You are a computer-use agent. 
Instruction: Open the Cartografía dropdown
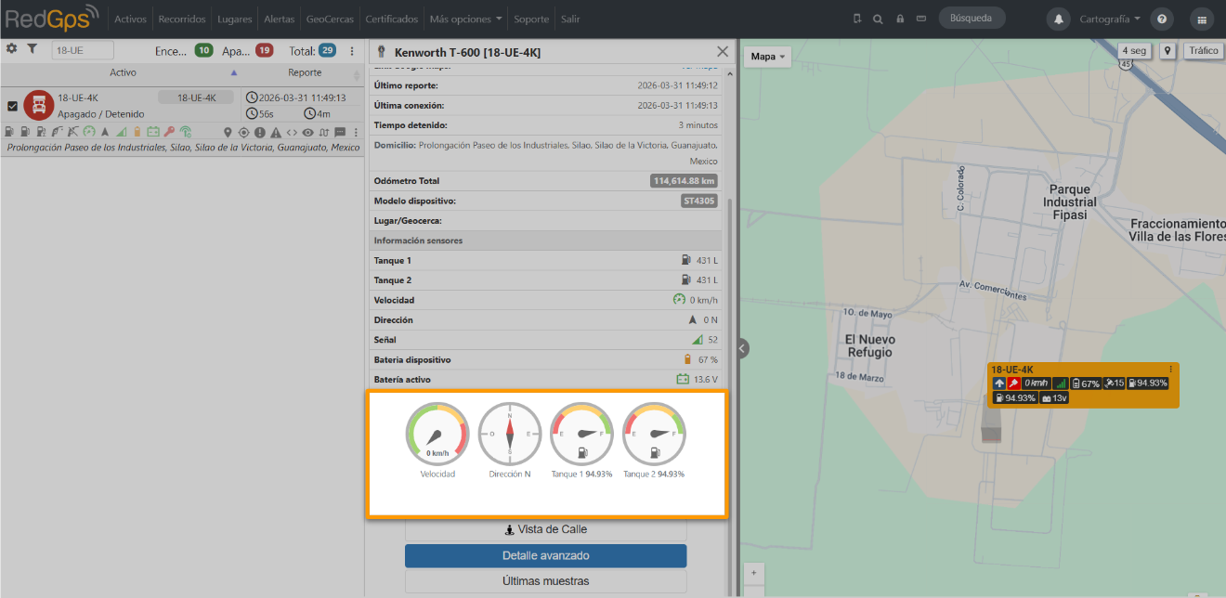pos(1110,19)
